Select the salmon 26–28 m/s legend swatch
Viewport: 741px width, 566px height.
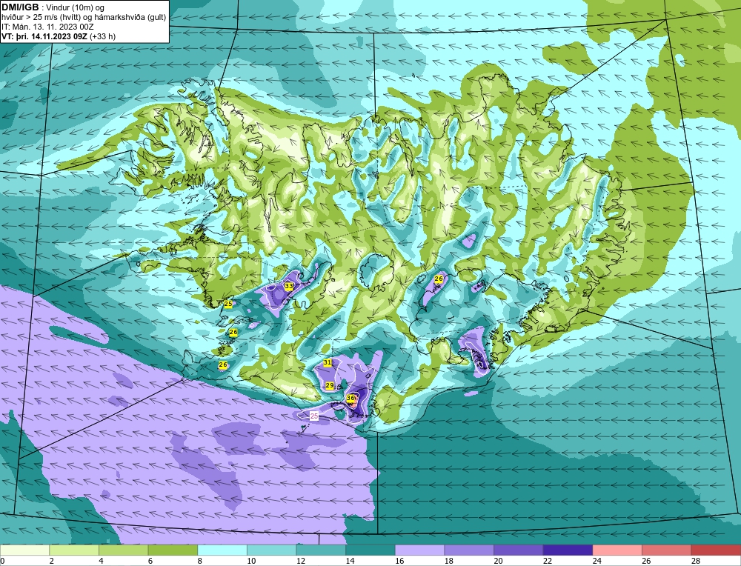(667, 550)
